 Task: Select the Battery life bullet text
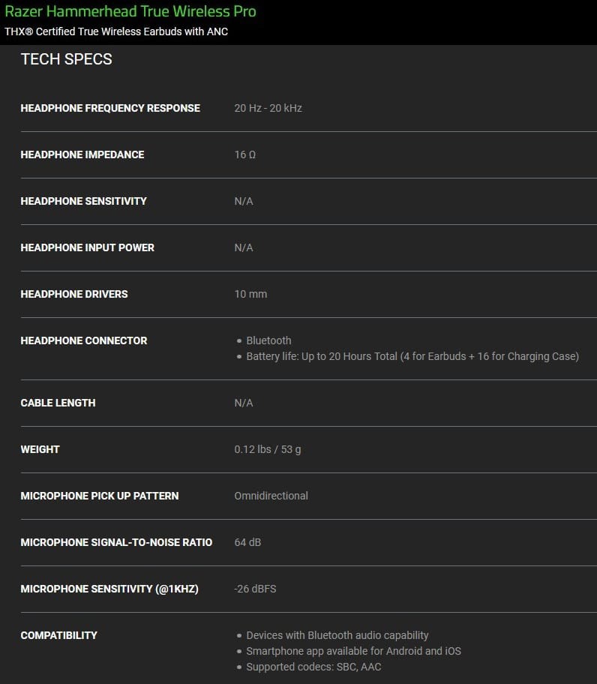[412, 356]
